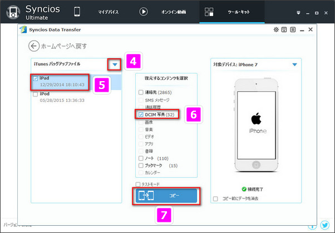
Task: Select the 12/29/2014 18:10:43 backup date text
Action: coord(62,85)
